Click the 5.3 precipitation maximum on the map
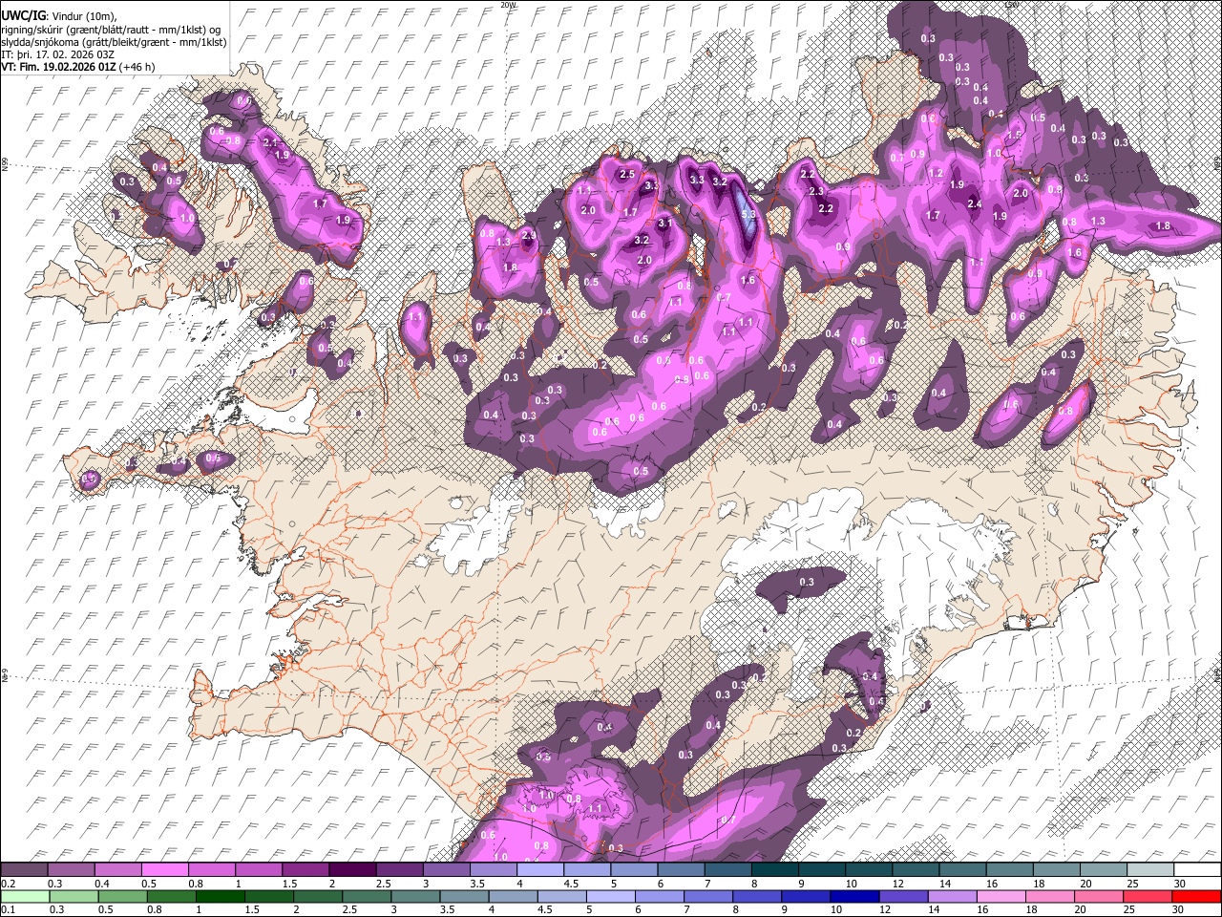Viewport: 1222px width, 917px height. [x=748, y=215]
